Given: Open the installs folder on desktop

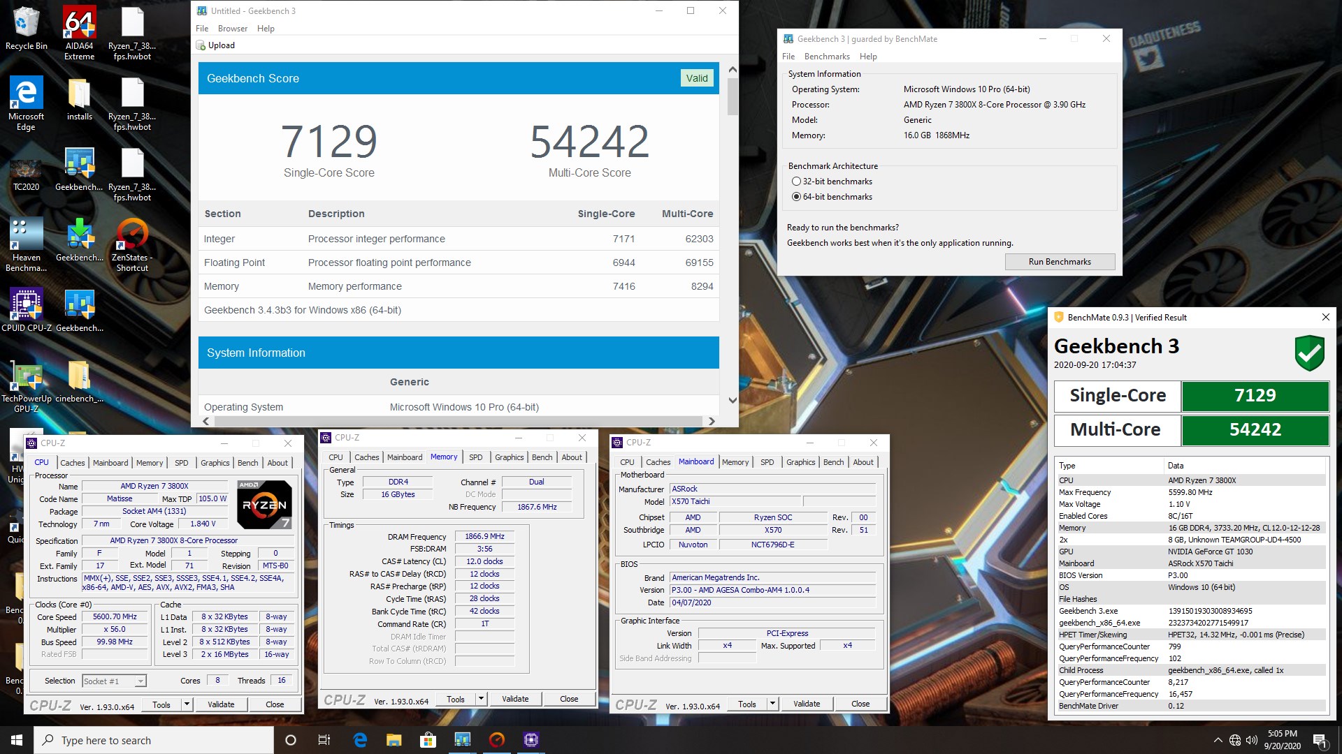Looking at the screenshot, I should point(79,98).
